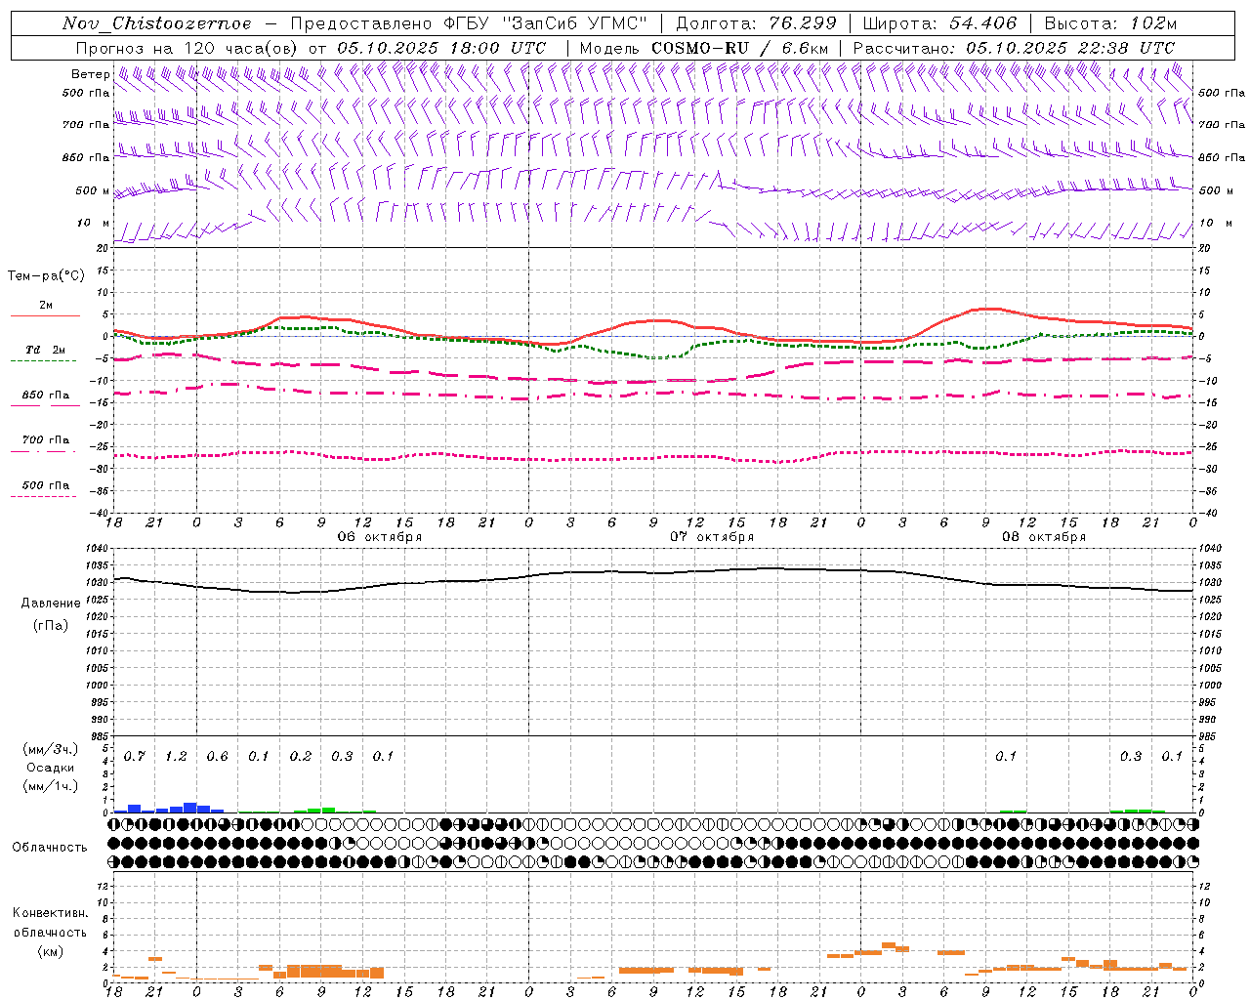This screenshot has height=1000, width=1250.
Task: Click the Облачность cloud cover label
Action: pos(50,848)
